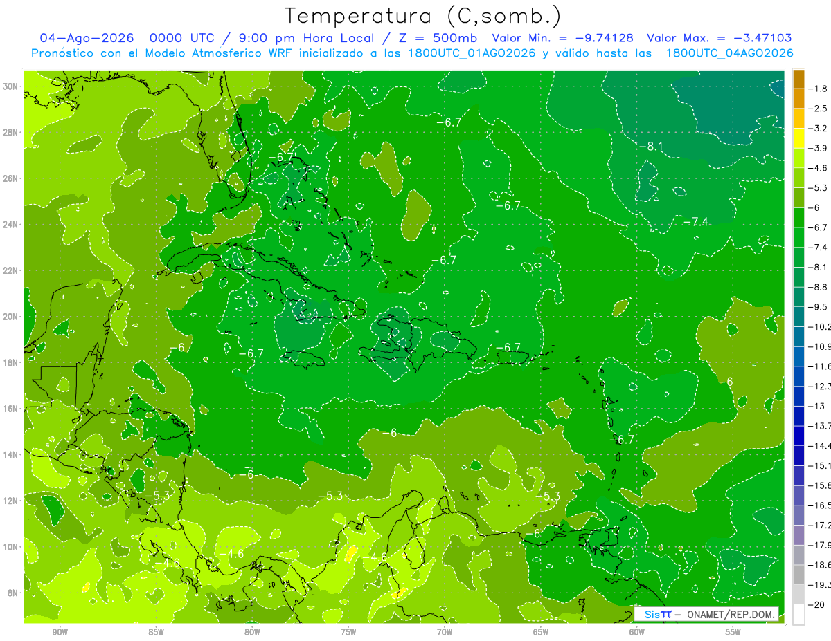The height and width of the screenshot is (641, 831).
Task: Click the "0000 UTC" time text
Action: pos(181,39)
